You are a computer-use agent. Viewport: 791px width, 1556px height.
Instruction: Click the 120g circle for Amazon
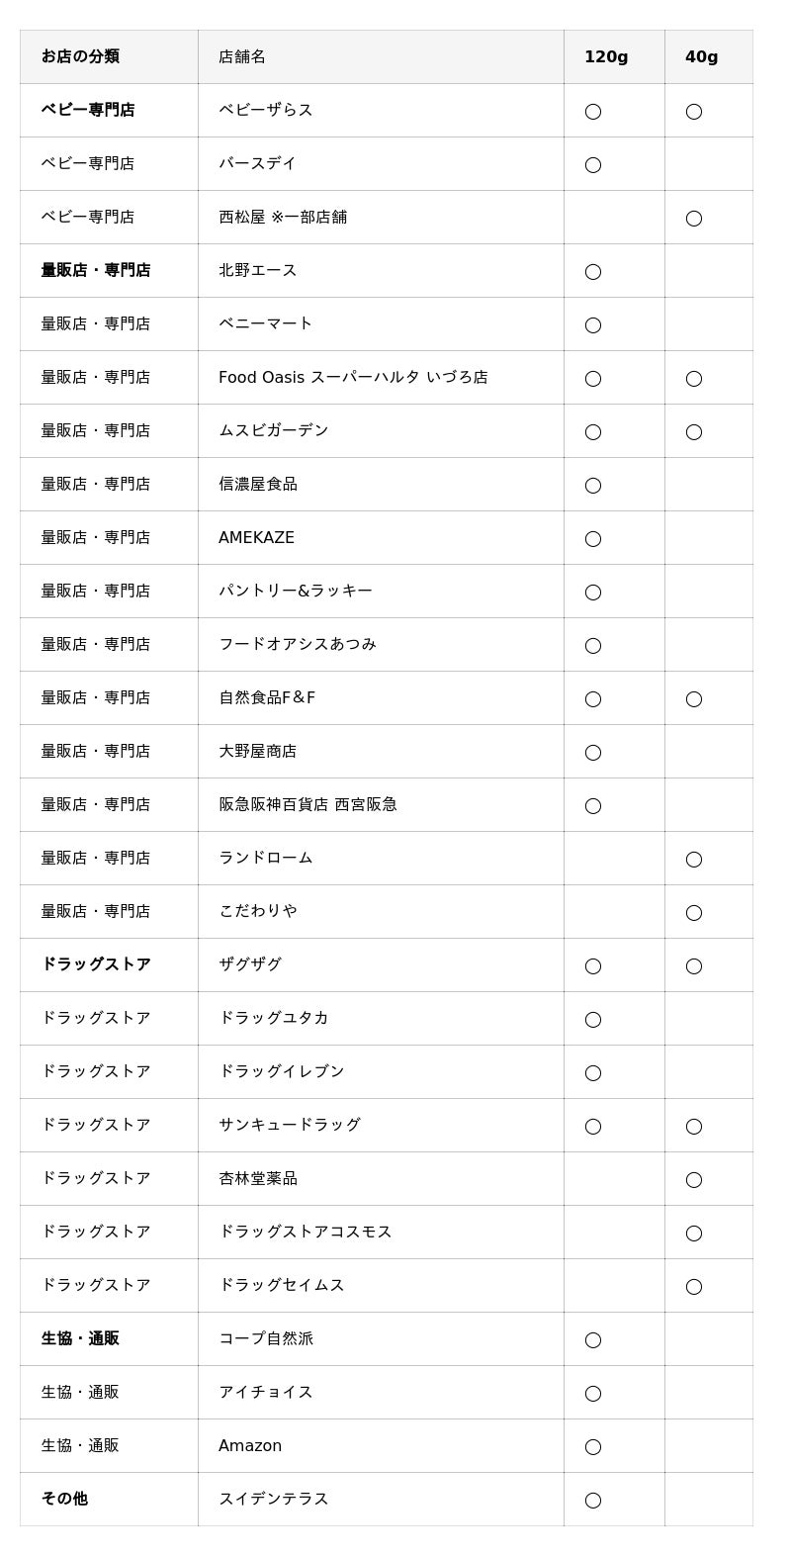click(x=593, y=1446)
